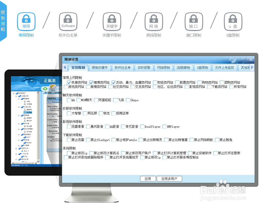Switch to 软件白名单 tab

(x=123, y=68)
